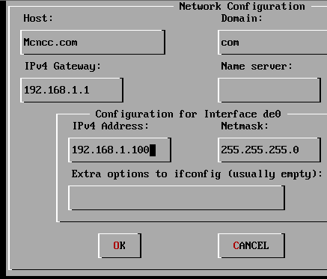This screenshot has width=327, height=279.
Task: Click the Network Configuration dialog title
Action: (242, 6)
